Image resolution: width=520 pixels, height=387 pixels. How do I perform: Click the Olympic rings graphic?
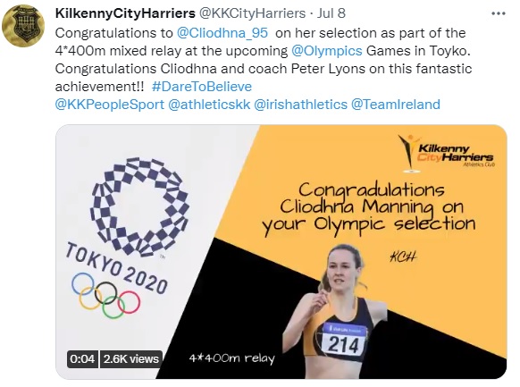(106, 296)
